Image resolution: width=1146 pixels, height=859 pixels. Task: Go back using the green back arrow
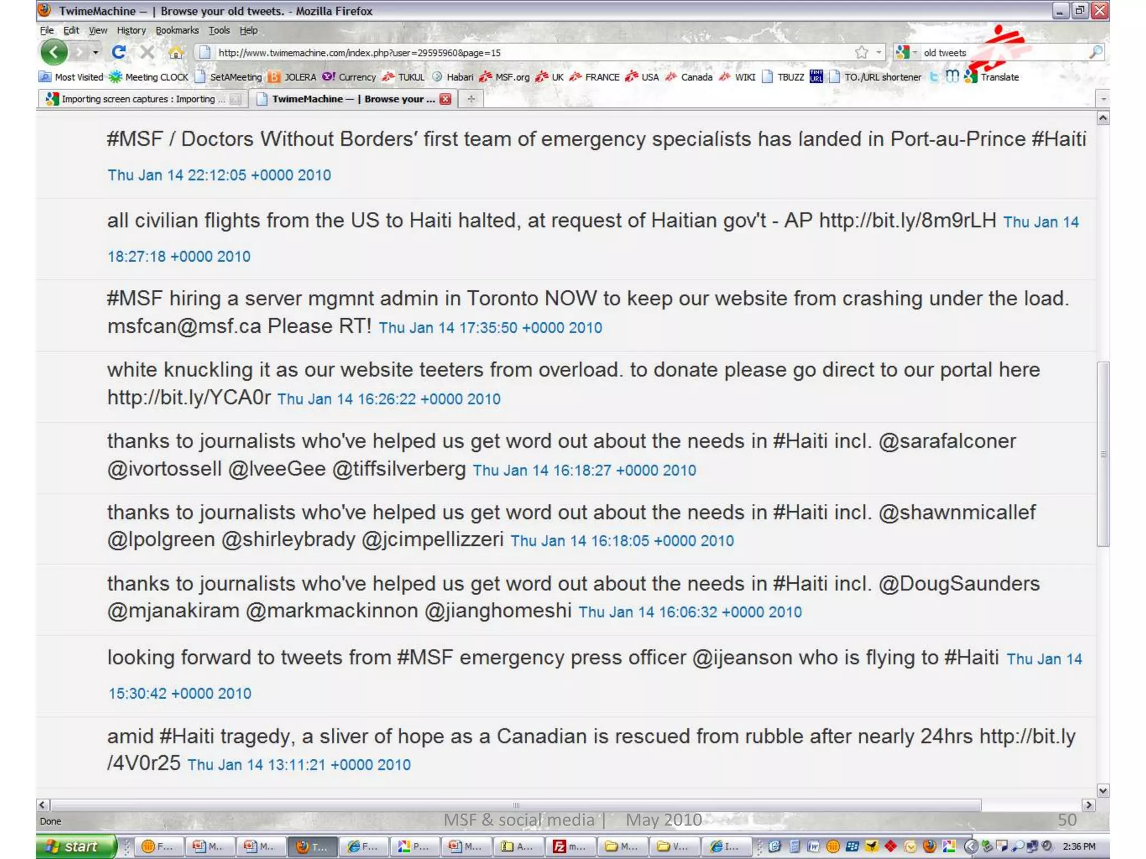[54, 53]
